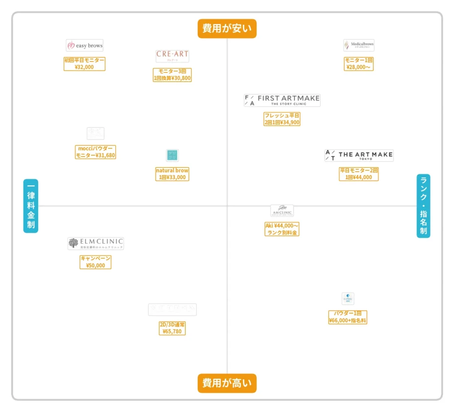This screenshot has width=454, height=412.
Task: Click the faded logo above mocciパウダー label
Action: (95, 133)
